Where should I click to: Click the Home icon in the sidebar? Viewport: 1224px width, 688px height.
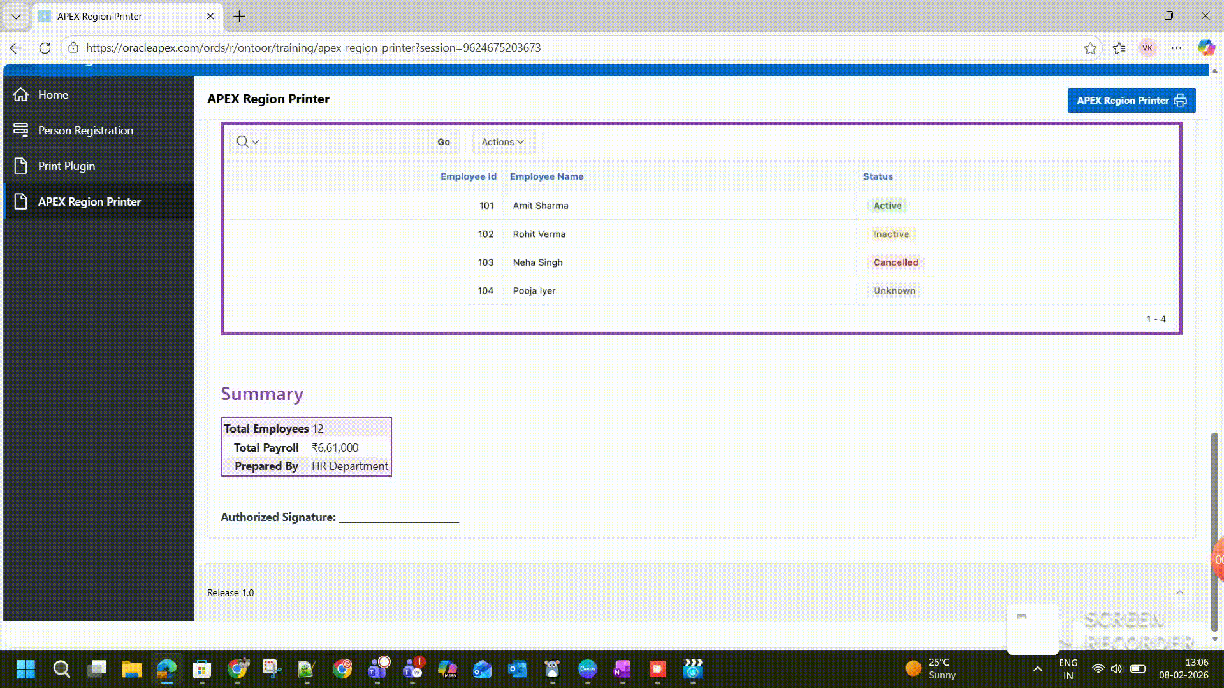click(x=21, y=94)
